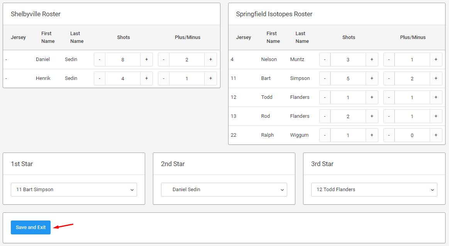
Task: Click the Save and Exit button
Action: click(x=30, y=227)
